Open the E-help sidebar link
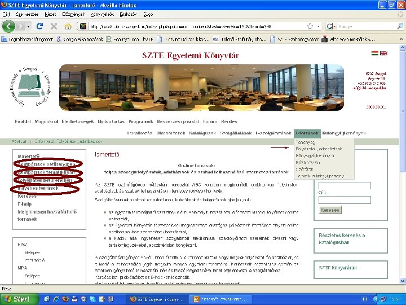The image size is (406, 305). (25, 204)
